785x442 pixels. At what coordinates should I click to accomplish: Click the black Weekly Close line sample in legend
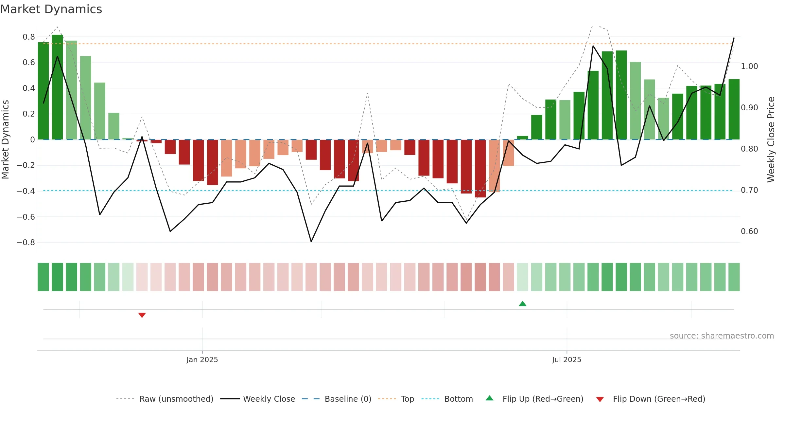point(230,399)
